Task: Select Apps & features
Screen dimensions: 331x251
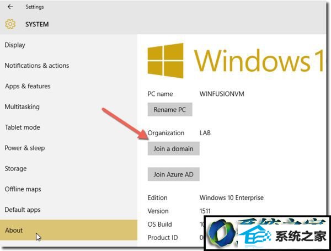Action: [68, 86]
